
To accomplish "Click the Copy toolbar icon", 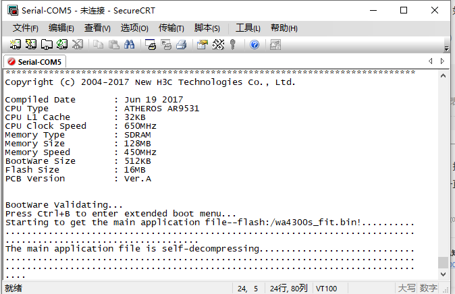I will (x=99, y=45).
